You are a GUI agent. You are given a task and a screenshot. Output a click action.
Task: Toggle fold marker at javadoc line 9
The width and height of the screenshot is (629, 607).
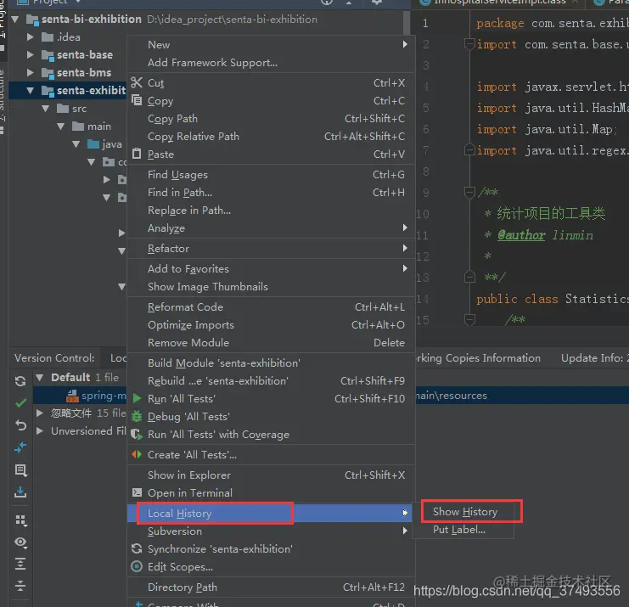(x=469, y=192)
